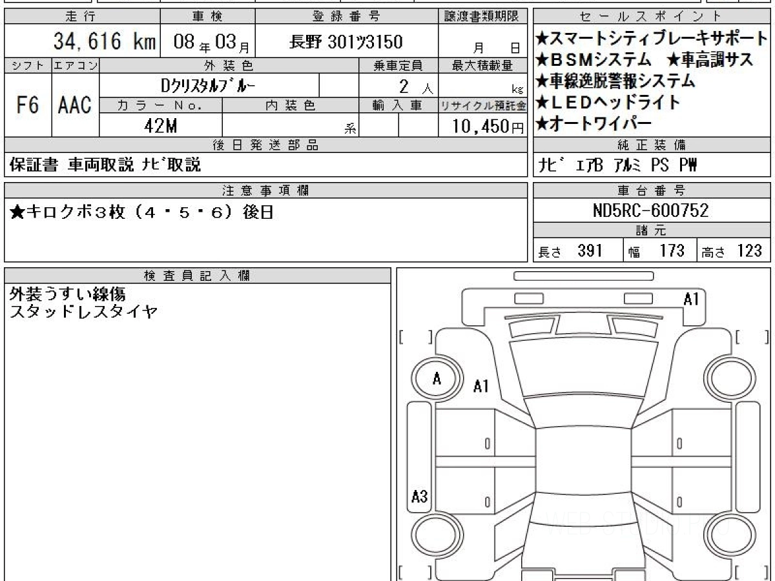The height and width of the screenshot is (581, 775).
Task: Click the A1 mark on the front bumper
Action: (x=692, y=299)
